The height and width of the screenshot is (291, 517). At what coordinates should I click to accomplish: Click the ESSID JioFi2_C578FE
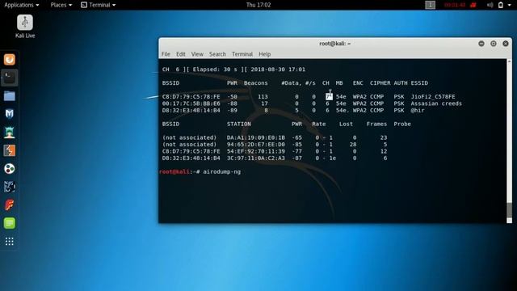coord(433,97)
